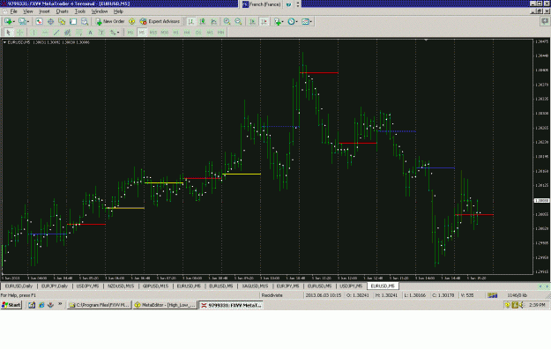Activate the crosshair cursor mode

point(20,33)
